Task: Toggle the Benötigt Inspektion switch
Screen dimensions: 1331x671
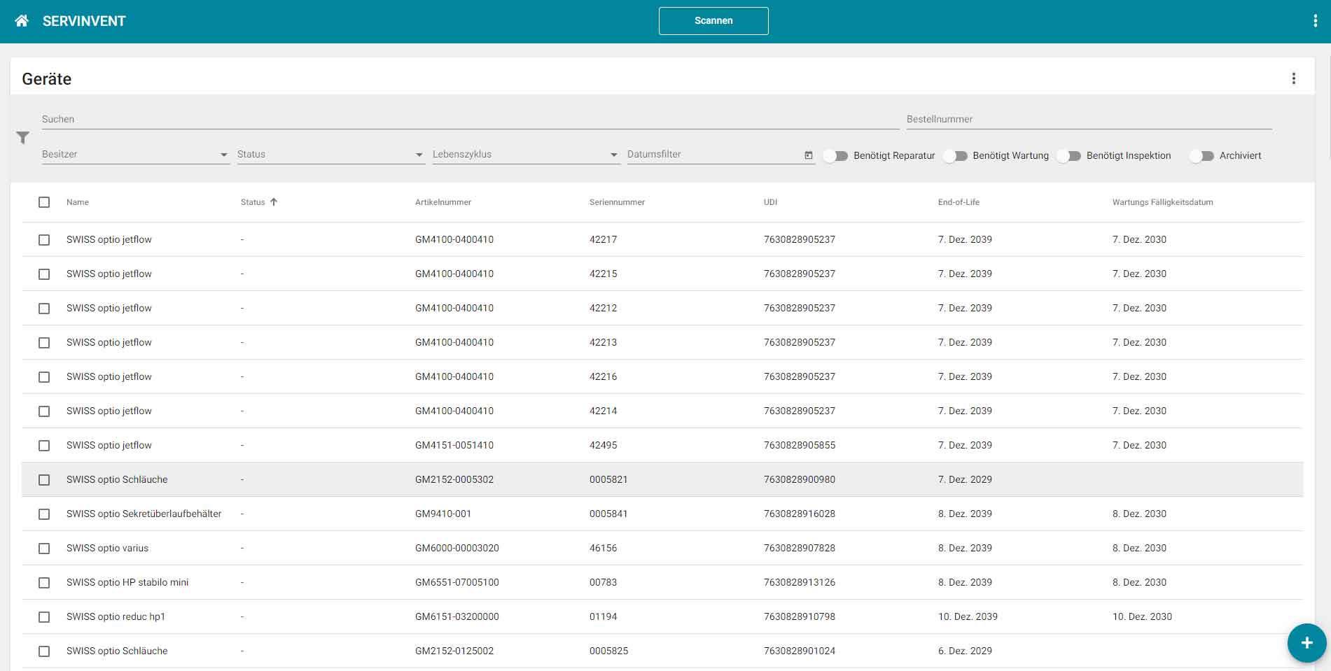Action: tap(1068, 156)
